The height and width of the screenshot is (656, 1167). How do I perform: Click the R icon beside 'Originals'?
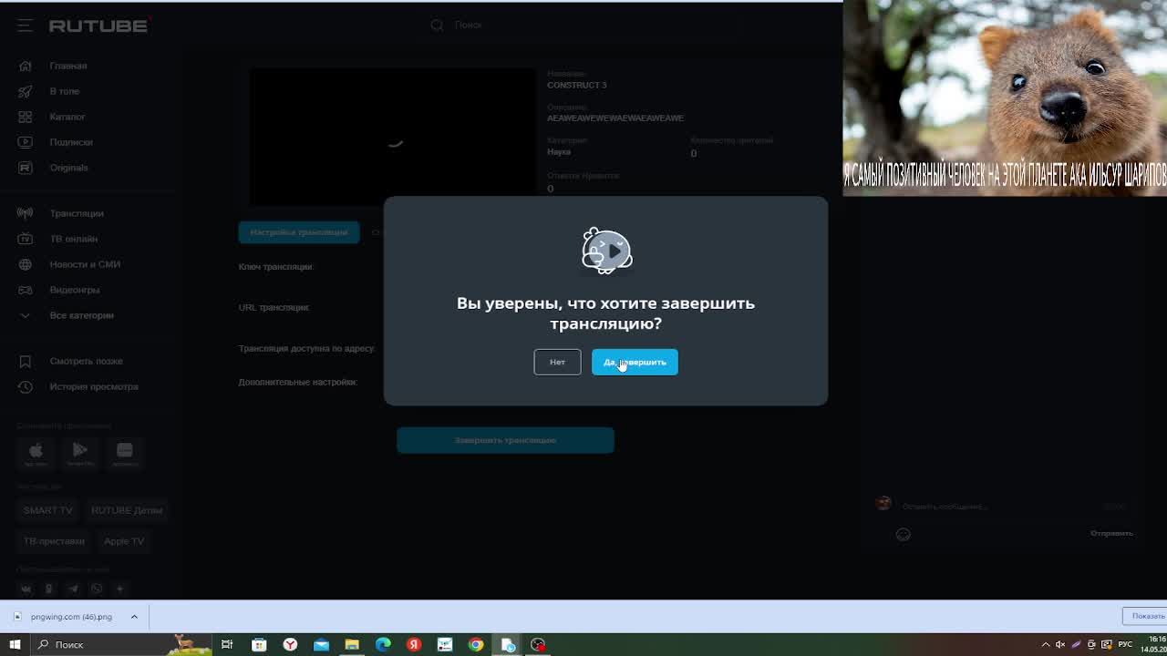coord(26,168)
